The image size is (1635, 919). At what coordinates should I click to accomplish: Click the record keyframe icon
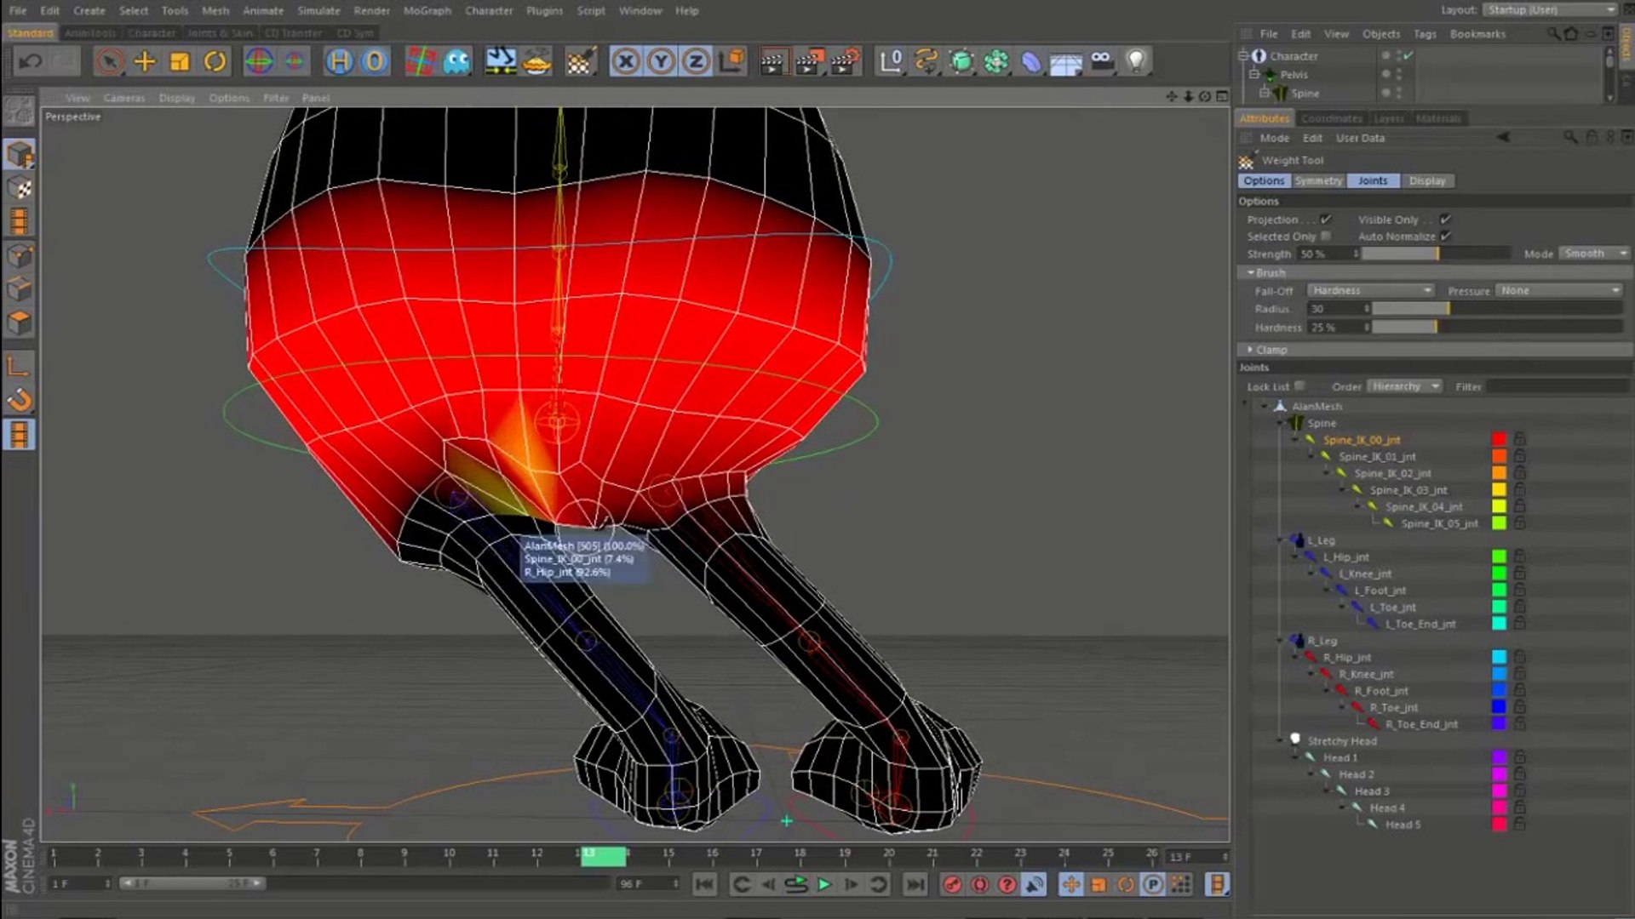(x=952, y=885)
